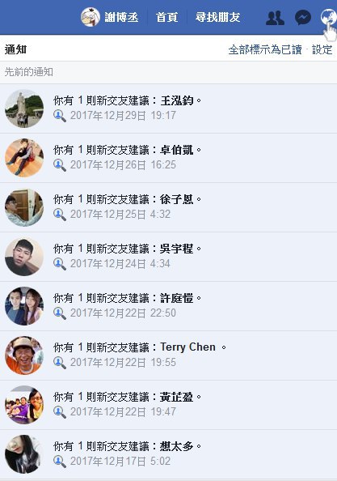Click 吳宇程's profile picture thumbnail
The width and height of the screenshot is (337, 481).
(24, 257)
